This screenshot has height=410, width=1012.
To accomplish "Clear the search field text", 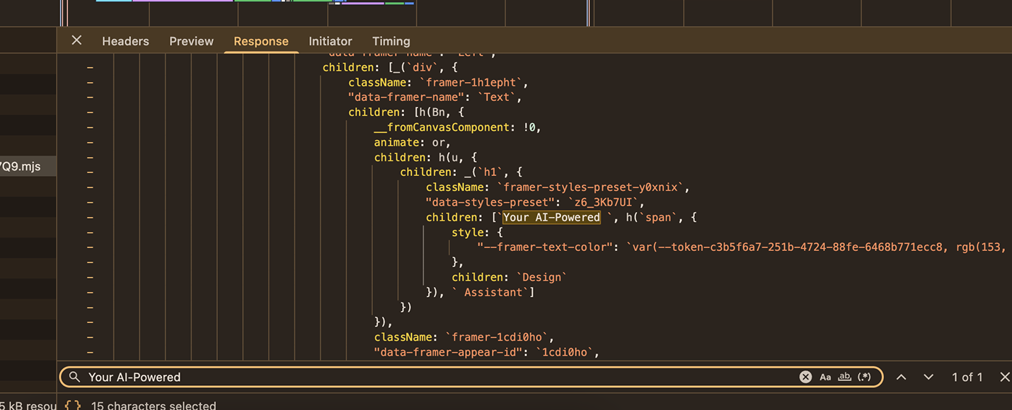I will tap(805, 377).
